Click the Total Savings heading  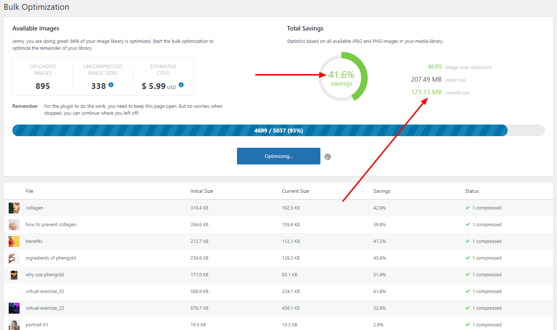(305, 28)
